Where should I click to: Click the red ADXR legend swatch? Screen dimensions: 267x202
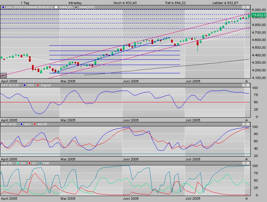tap(35, 124)
